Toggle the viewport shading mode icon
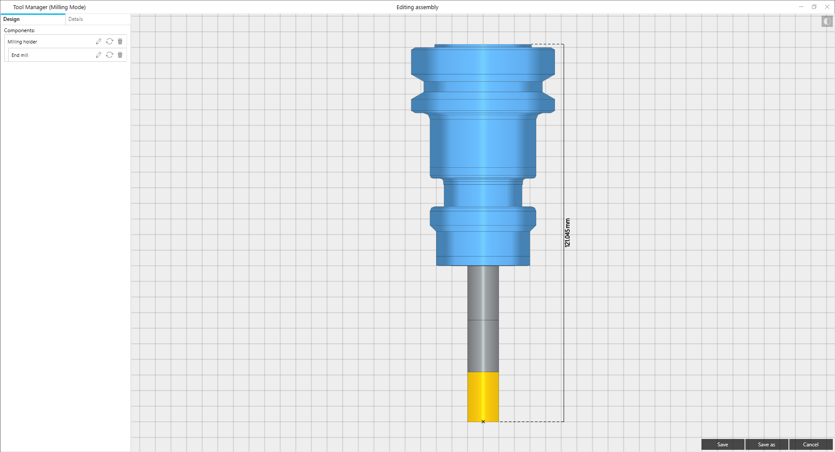Screen dimensions: 835x452 [827, 21]
